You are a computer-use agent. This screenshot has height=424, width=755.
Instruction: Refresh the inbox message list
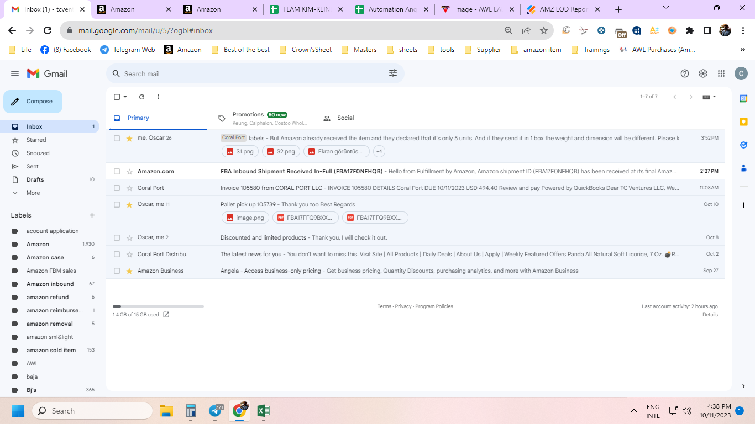pos(141,97)
